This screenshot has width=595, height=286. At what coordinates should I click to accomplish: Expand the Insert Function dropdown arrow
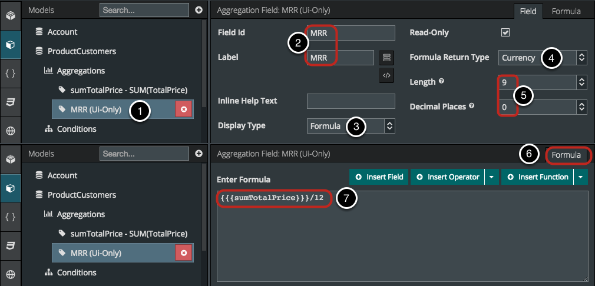coord(581,177)
